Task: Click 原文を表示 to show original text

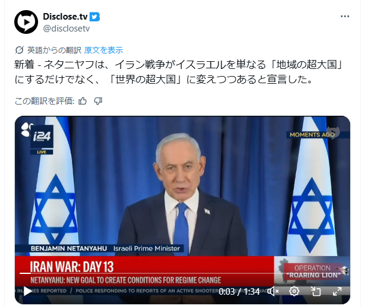Action: pyautogui.click(x=103, y=50)
